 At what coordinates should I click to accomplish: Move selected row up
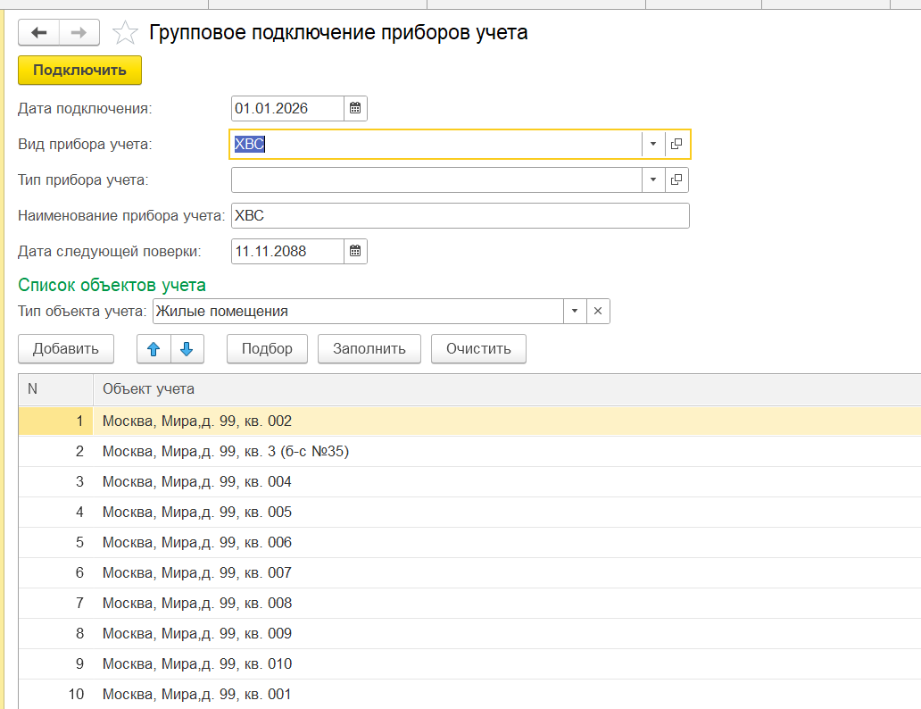tap(153, 349)
